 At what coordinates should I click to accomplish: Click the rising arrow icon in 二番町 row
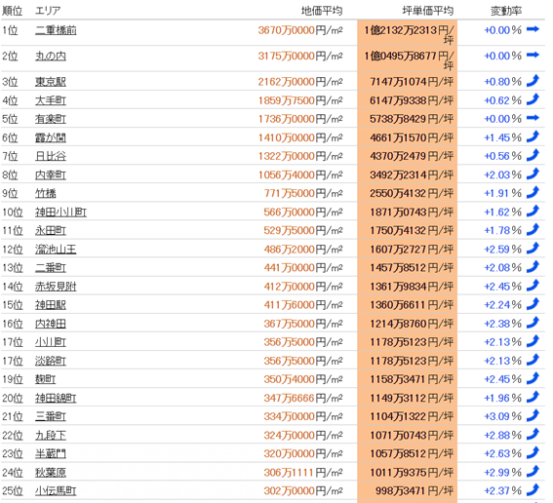coord(533,267)
